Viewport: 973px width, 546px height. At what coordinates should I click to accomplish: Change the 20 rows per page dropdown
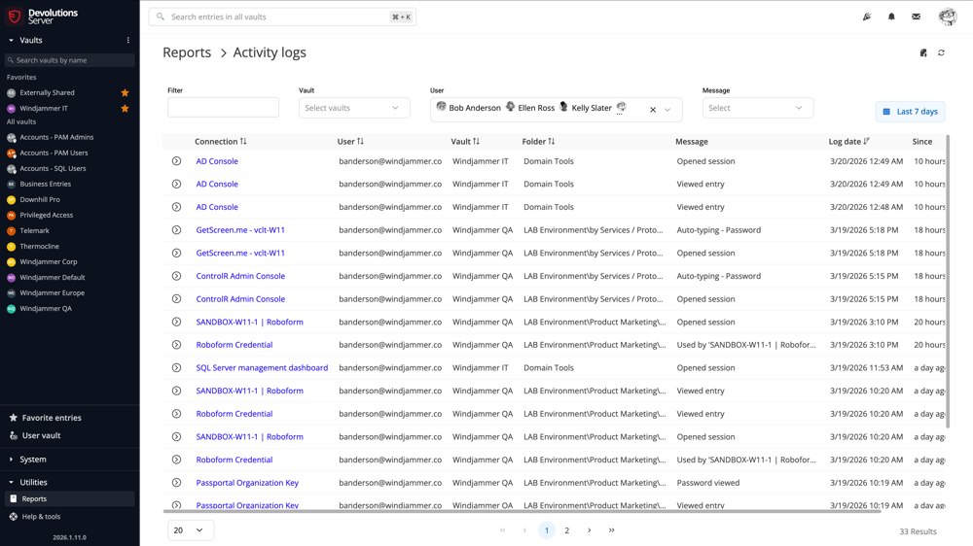pyautogui.click(x=191, y=530)
